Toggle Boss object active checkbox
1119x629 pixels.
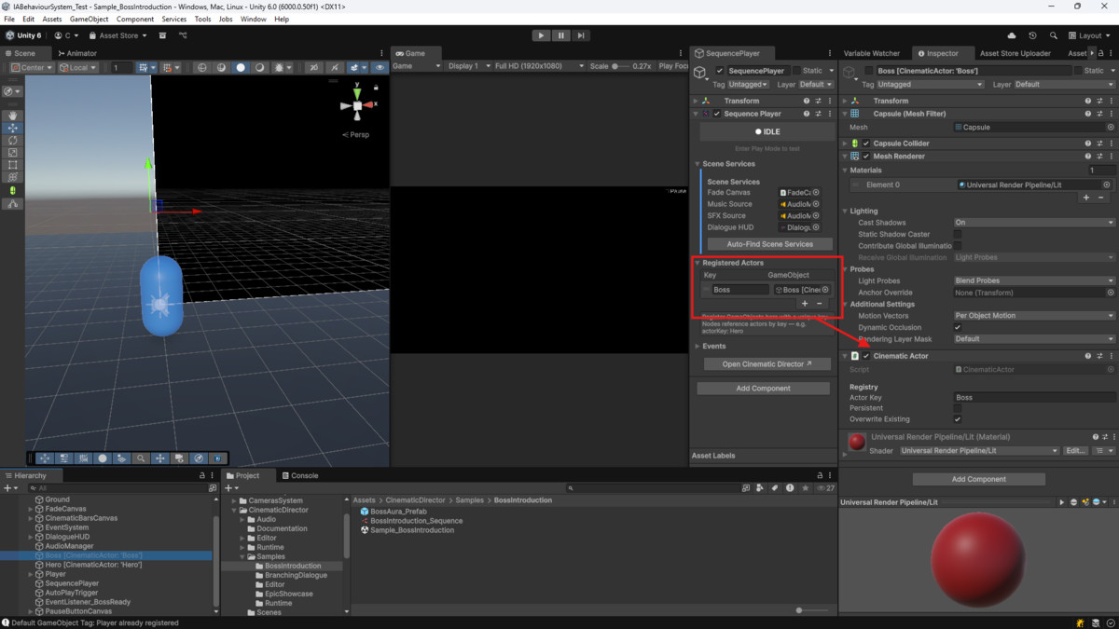868,71
